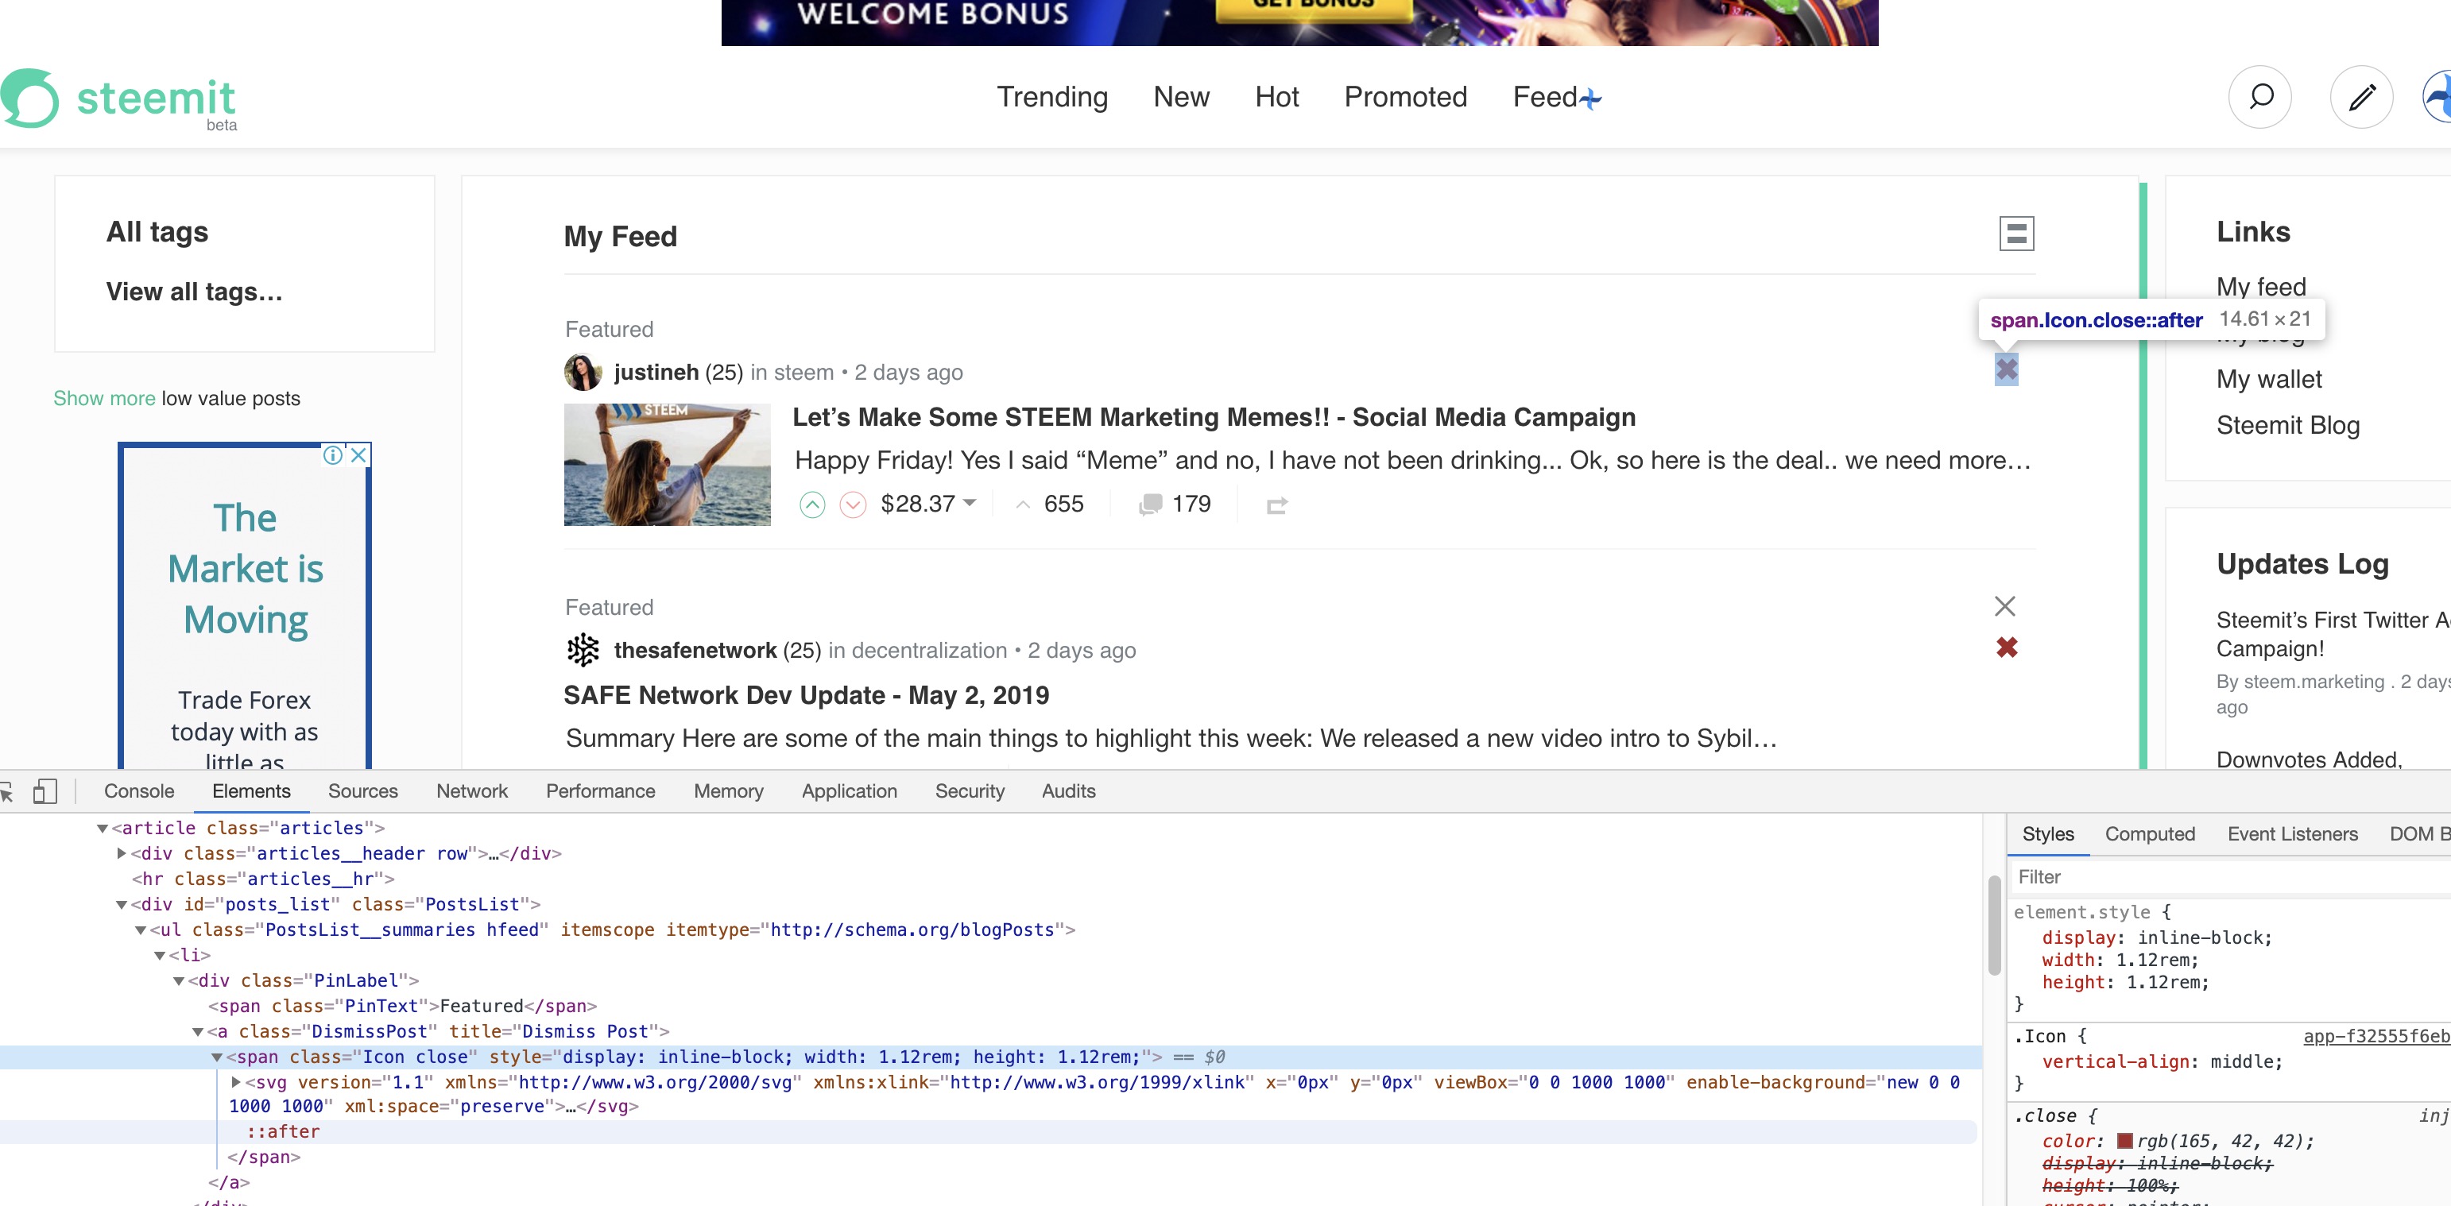Screen dimensions: 2451x1206
Task: Open comments via the 179 comment icon
Action: click(1152, 504)
